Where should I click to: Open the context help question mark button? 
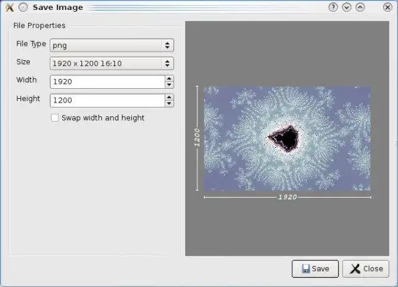(x=333, y=7)
